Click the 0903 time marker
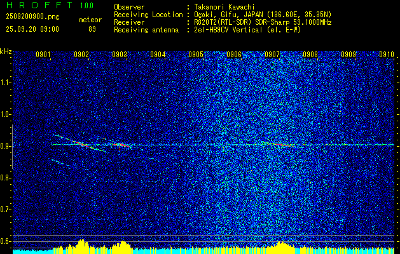Viewport: 400px width, 254px height. pos(120,54)
